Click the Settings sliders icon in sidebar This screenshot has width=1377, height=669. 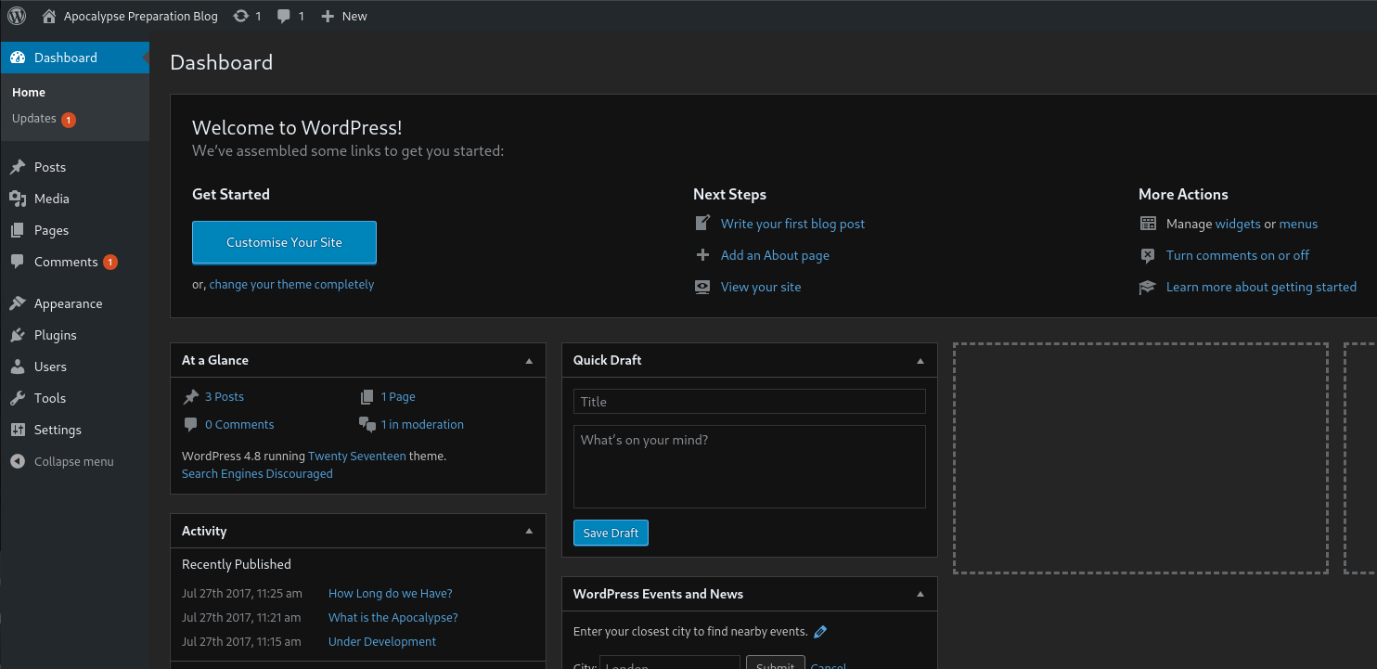18,430
